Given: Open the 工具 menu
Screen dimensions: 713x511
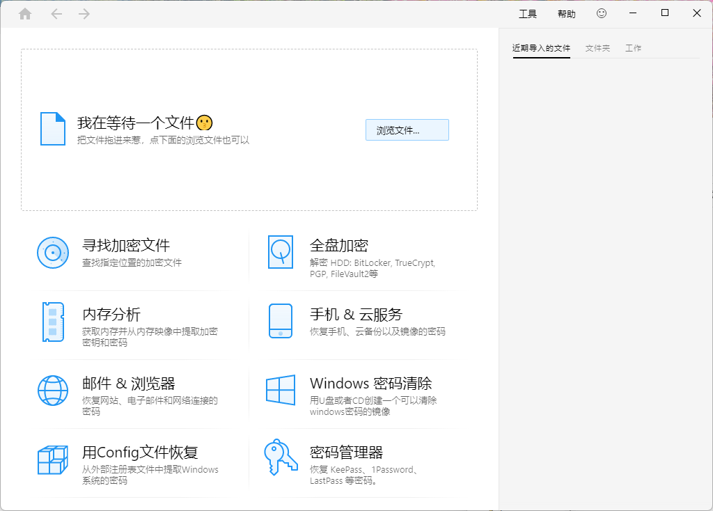Looking at the screenshot, I should point(527,13).
